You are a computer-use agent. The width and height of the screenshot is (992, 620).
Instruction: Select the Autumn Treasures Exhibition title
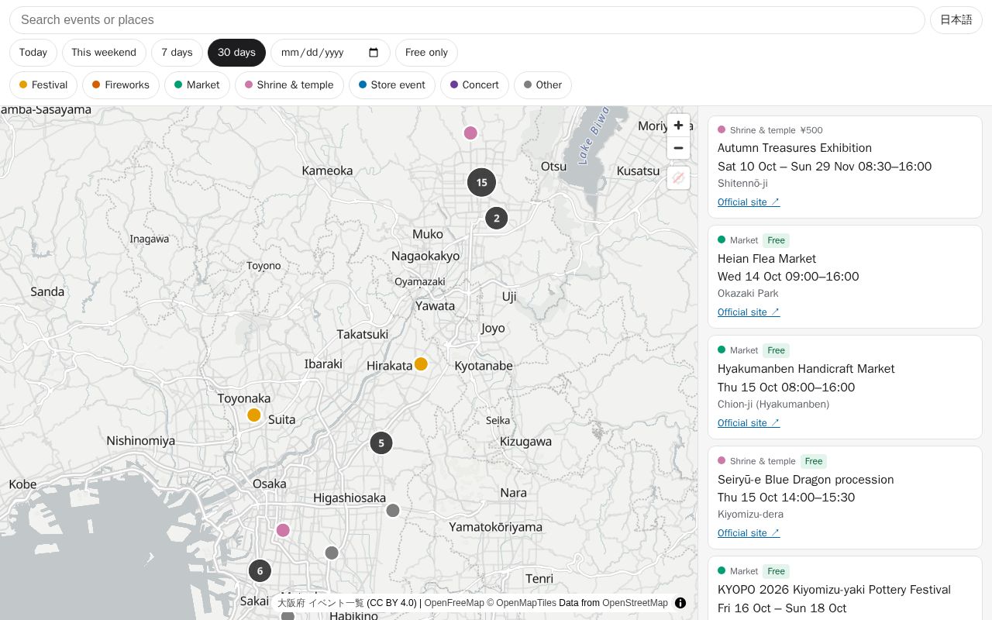click(794, 148)
